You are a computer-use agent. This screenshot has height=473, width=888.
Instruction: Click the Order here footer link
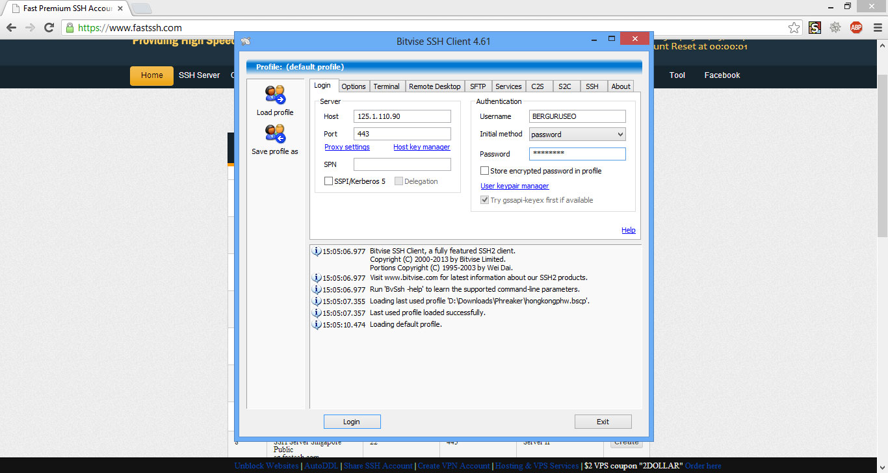[703, 466]
